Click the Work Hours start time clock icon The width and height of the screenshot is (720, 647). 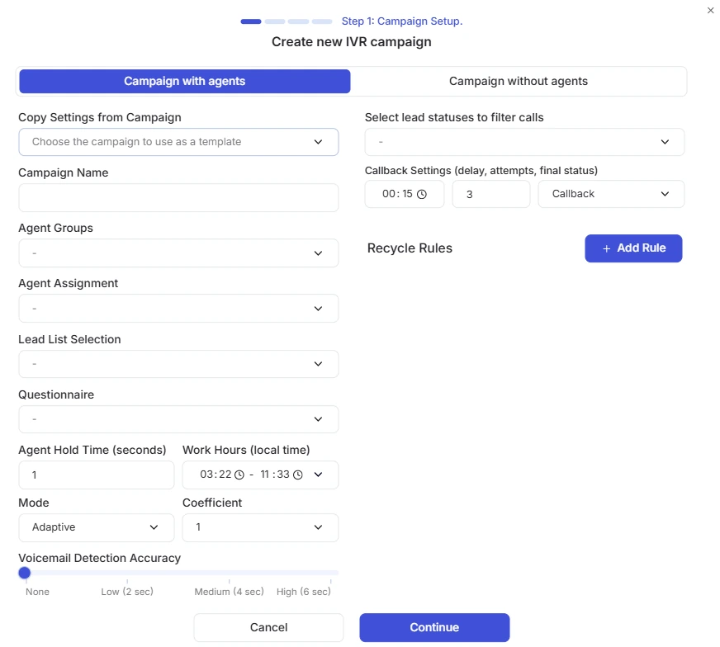[x=239, y=475]
